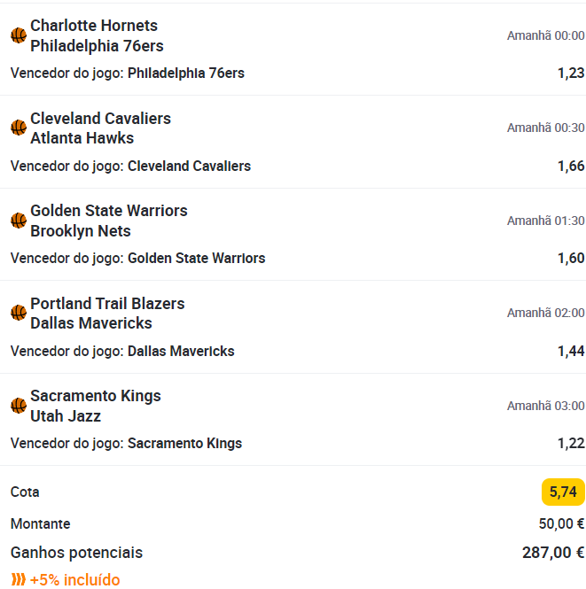Open the Charlotte Hornets vs Philadelphia 76ers match
Viewport: 586px width, 589px height.
[97, 35]
